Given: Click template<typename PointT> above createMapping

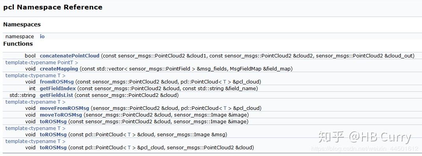Looking at the screenshot, I should (42, 62).
